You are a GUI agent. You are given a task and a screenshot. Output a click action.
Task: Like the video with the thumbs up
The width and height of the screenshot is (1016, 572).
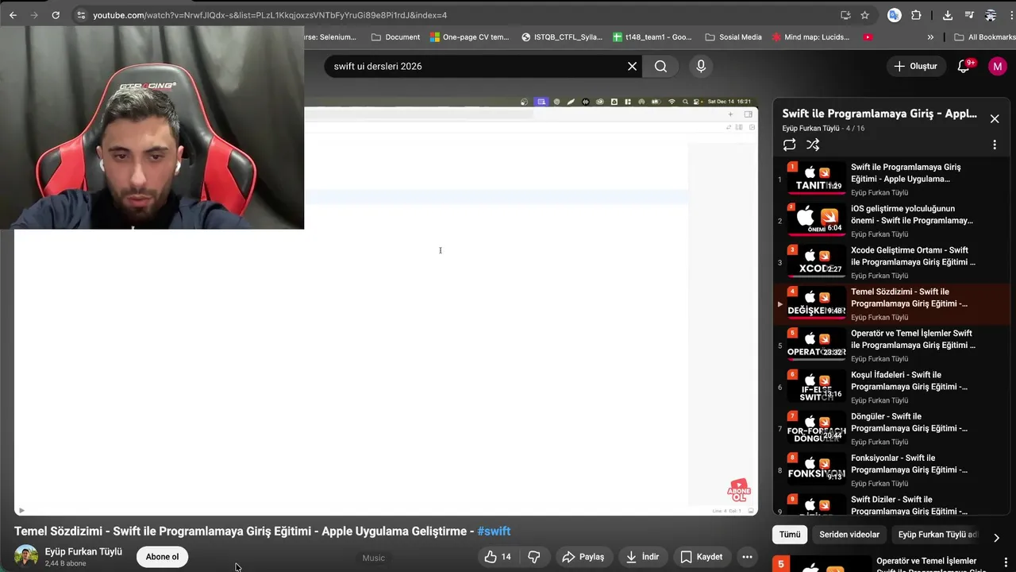point(498,557)
